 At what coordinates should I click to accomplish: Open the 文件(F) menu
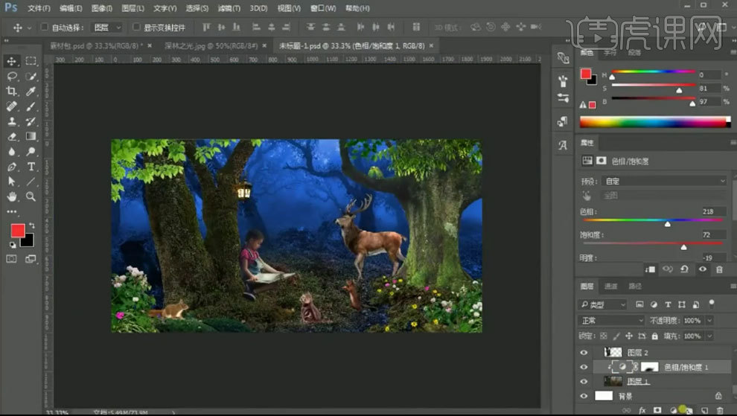point(39,8)
